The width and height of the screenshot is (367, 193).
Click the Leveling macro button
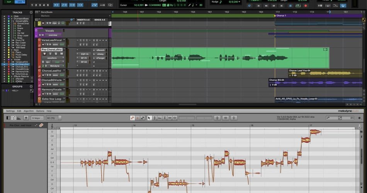[234, 118]
